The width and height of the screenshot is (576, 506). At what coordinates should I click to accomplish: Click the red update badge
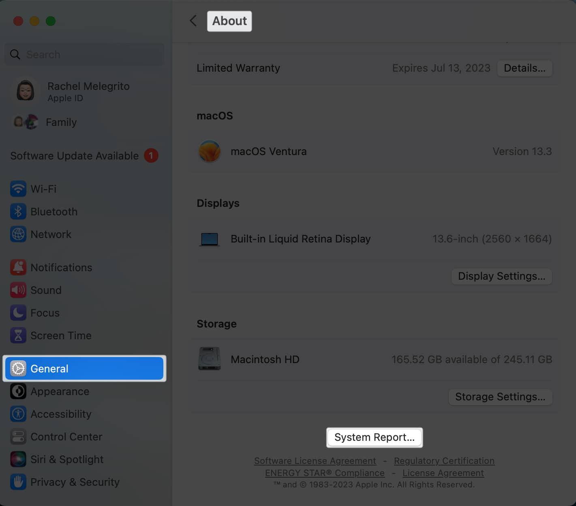(151, 155)
